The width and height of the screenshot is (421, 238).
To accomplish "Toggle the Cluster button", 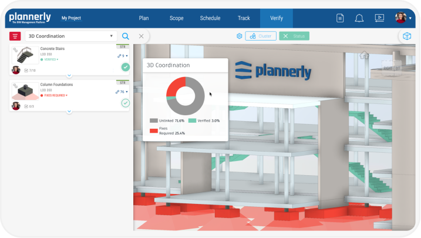I will (x=261, y=36).
